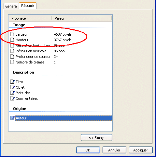Screen dimensions: 156x157
Task: Click the icon beside Nombre de trames
Action: 12,62
